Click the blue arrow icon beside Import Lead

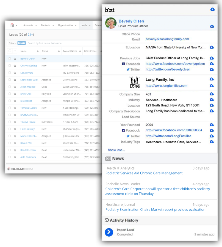(109, 232)
